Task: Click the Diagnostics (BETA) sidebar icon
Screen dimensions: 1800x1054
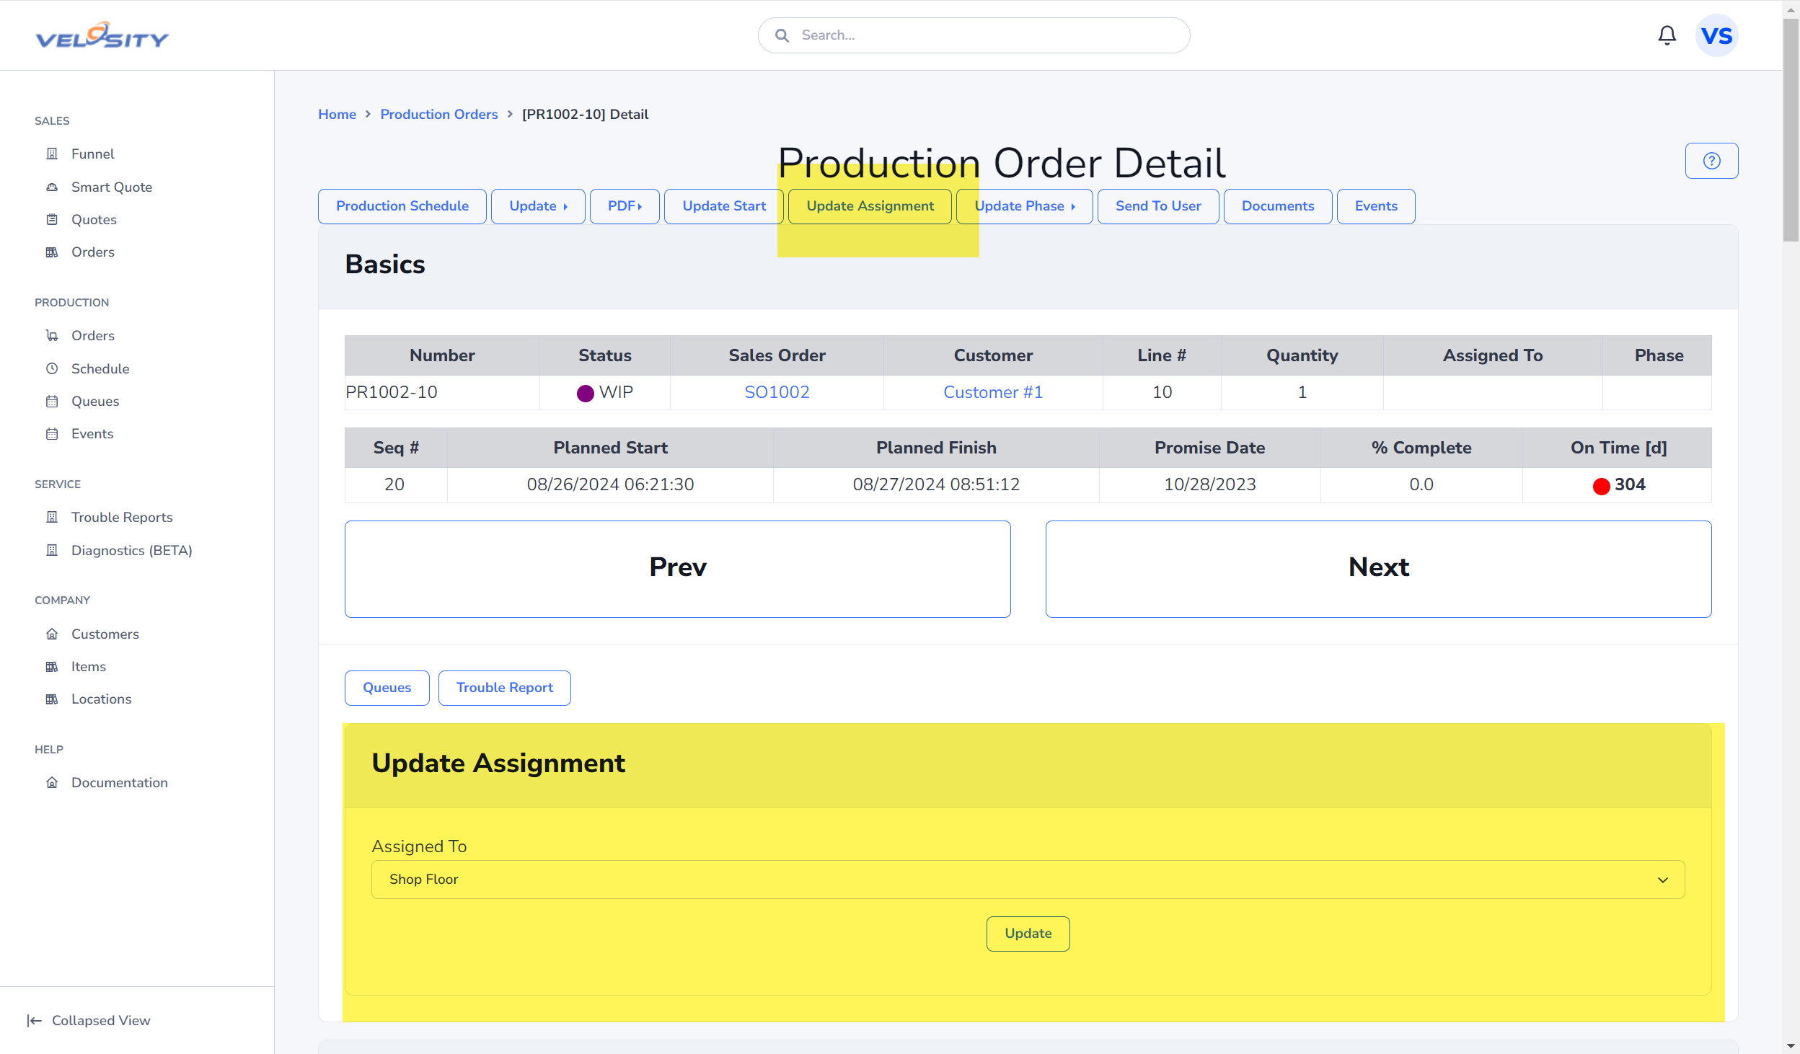Action: tap(52, 550)
